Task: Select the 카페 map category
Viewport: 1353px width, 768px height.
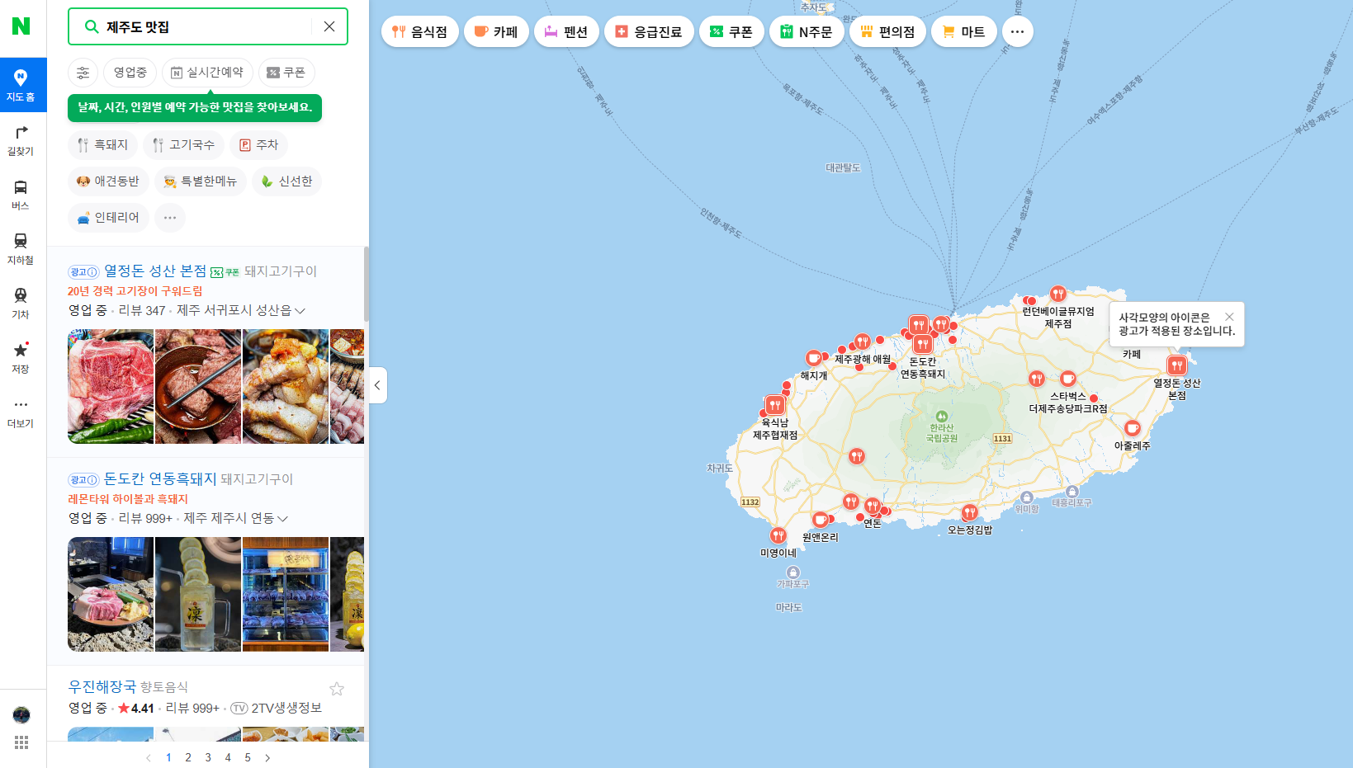Action: point(496,32)
